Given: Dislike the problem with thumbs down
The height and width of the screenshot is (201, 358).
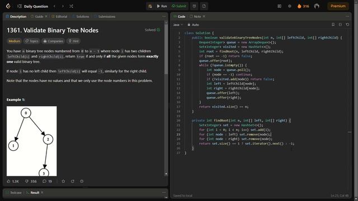Looking at the screenshot, I should [31, 181].
